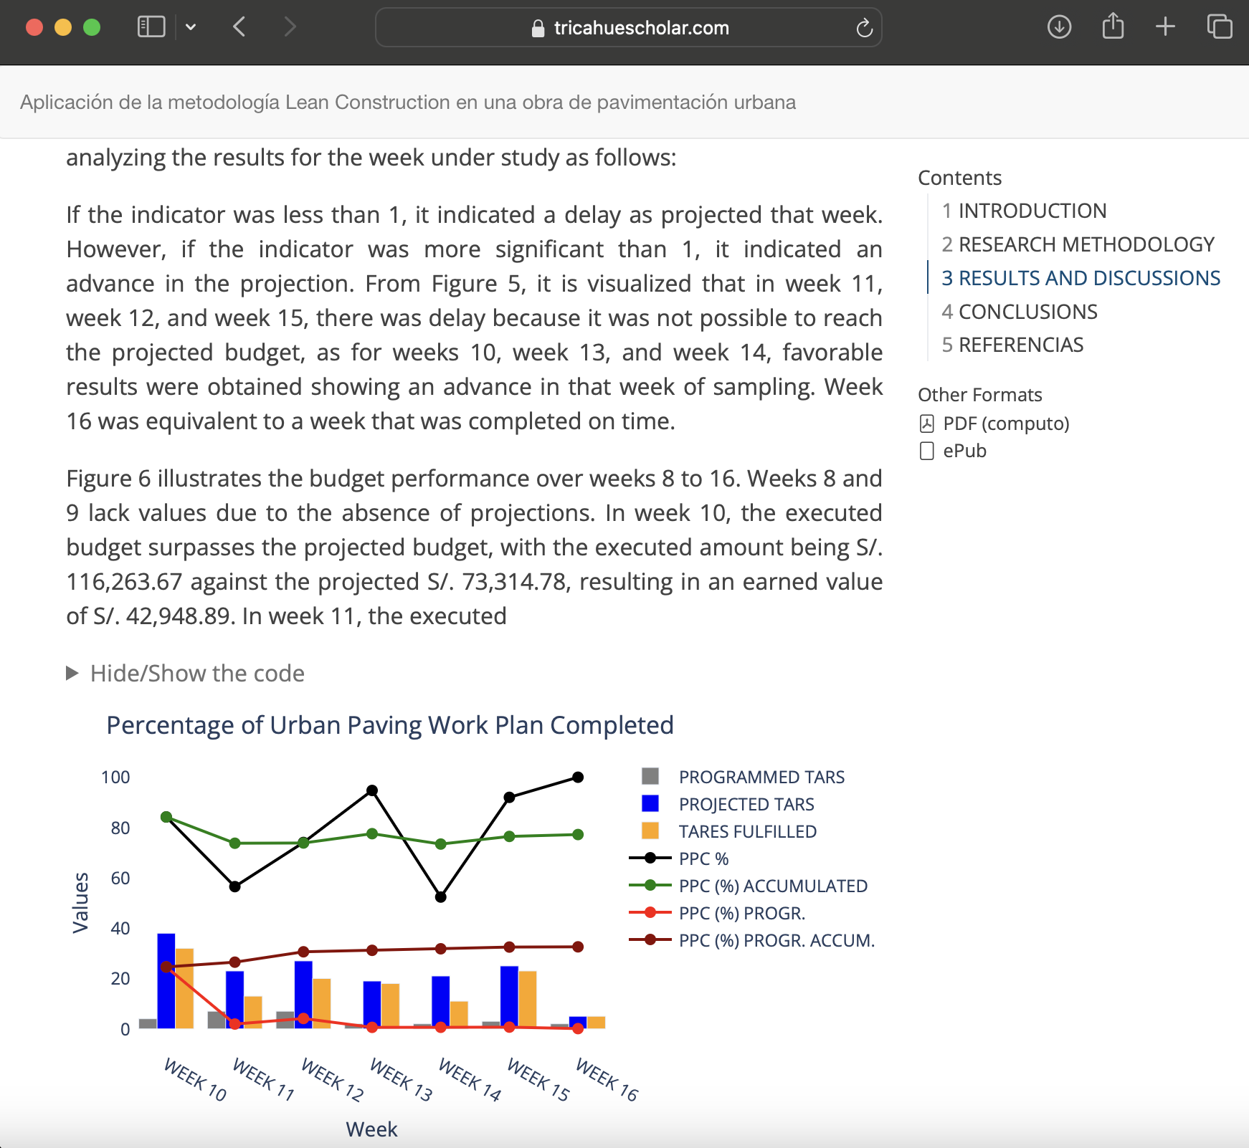Click the tricahuescholar.com address bar
The image size is (1249, 1148).
[x=628, y=28]
